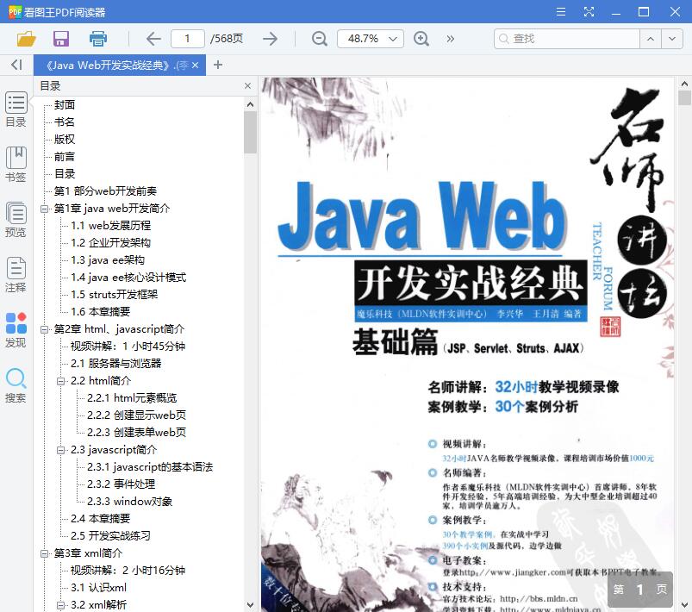
Task: Collapse the sidebar with the left arrow
Action: [15, 64]
